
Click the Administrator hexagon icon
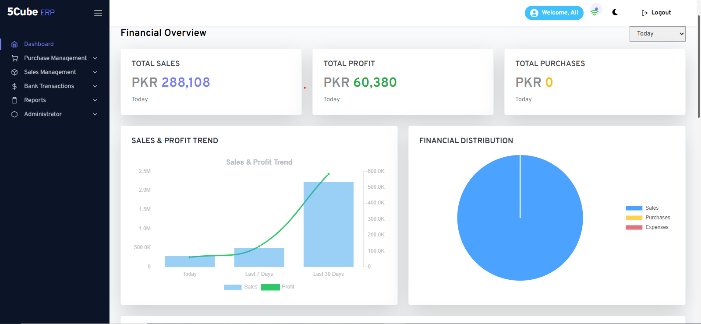[14, 114]
